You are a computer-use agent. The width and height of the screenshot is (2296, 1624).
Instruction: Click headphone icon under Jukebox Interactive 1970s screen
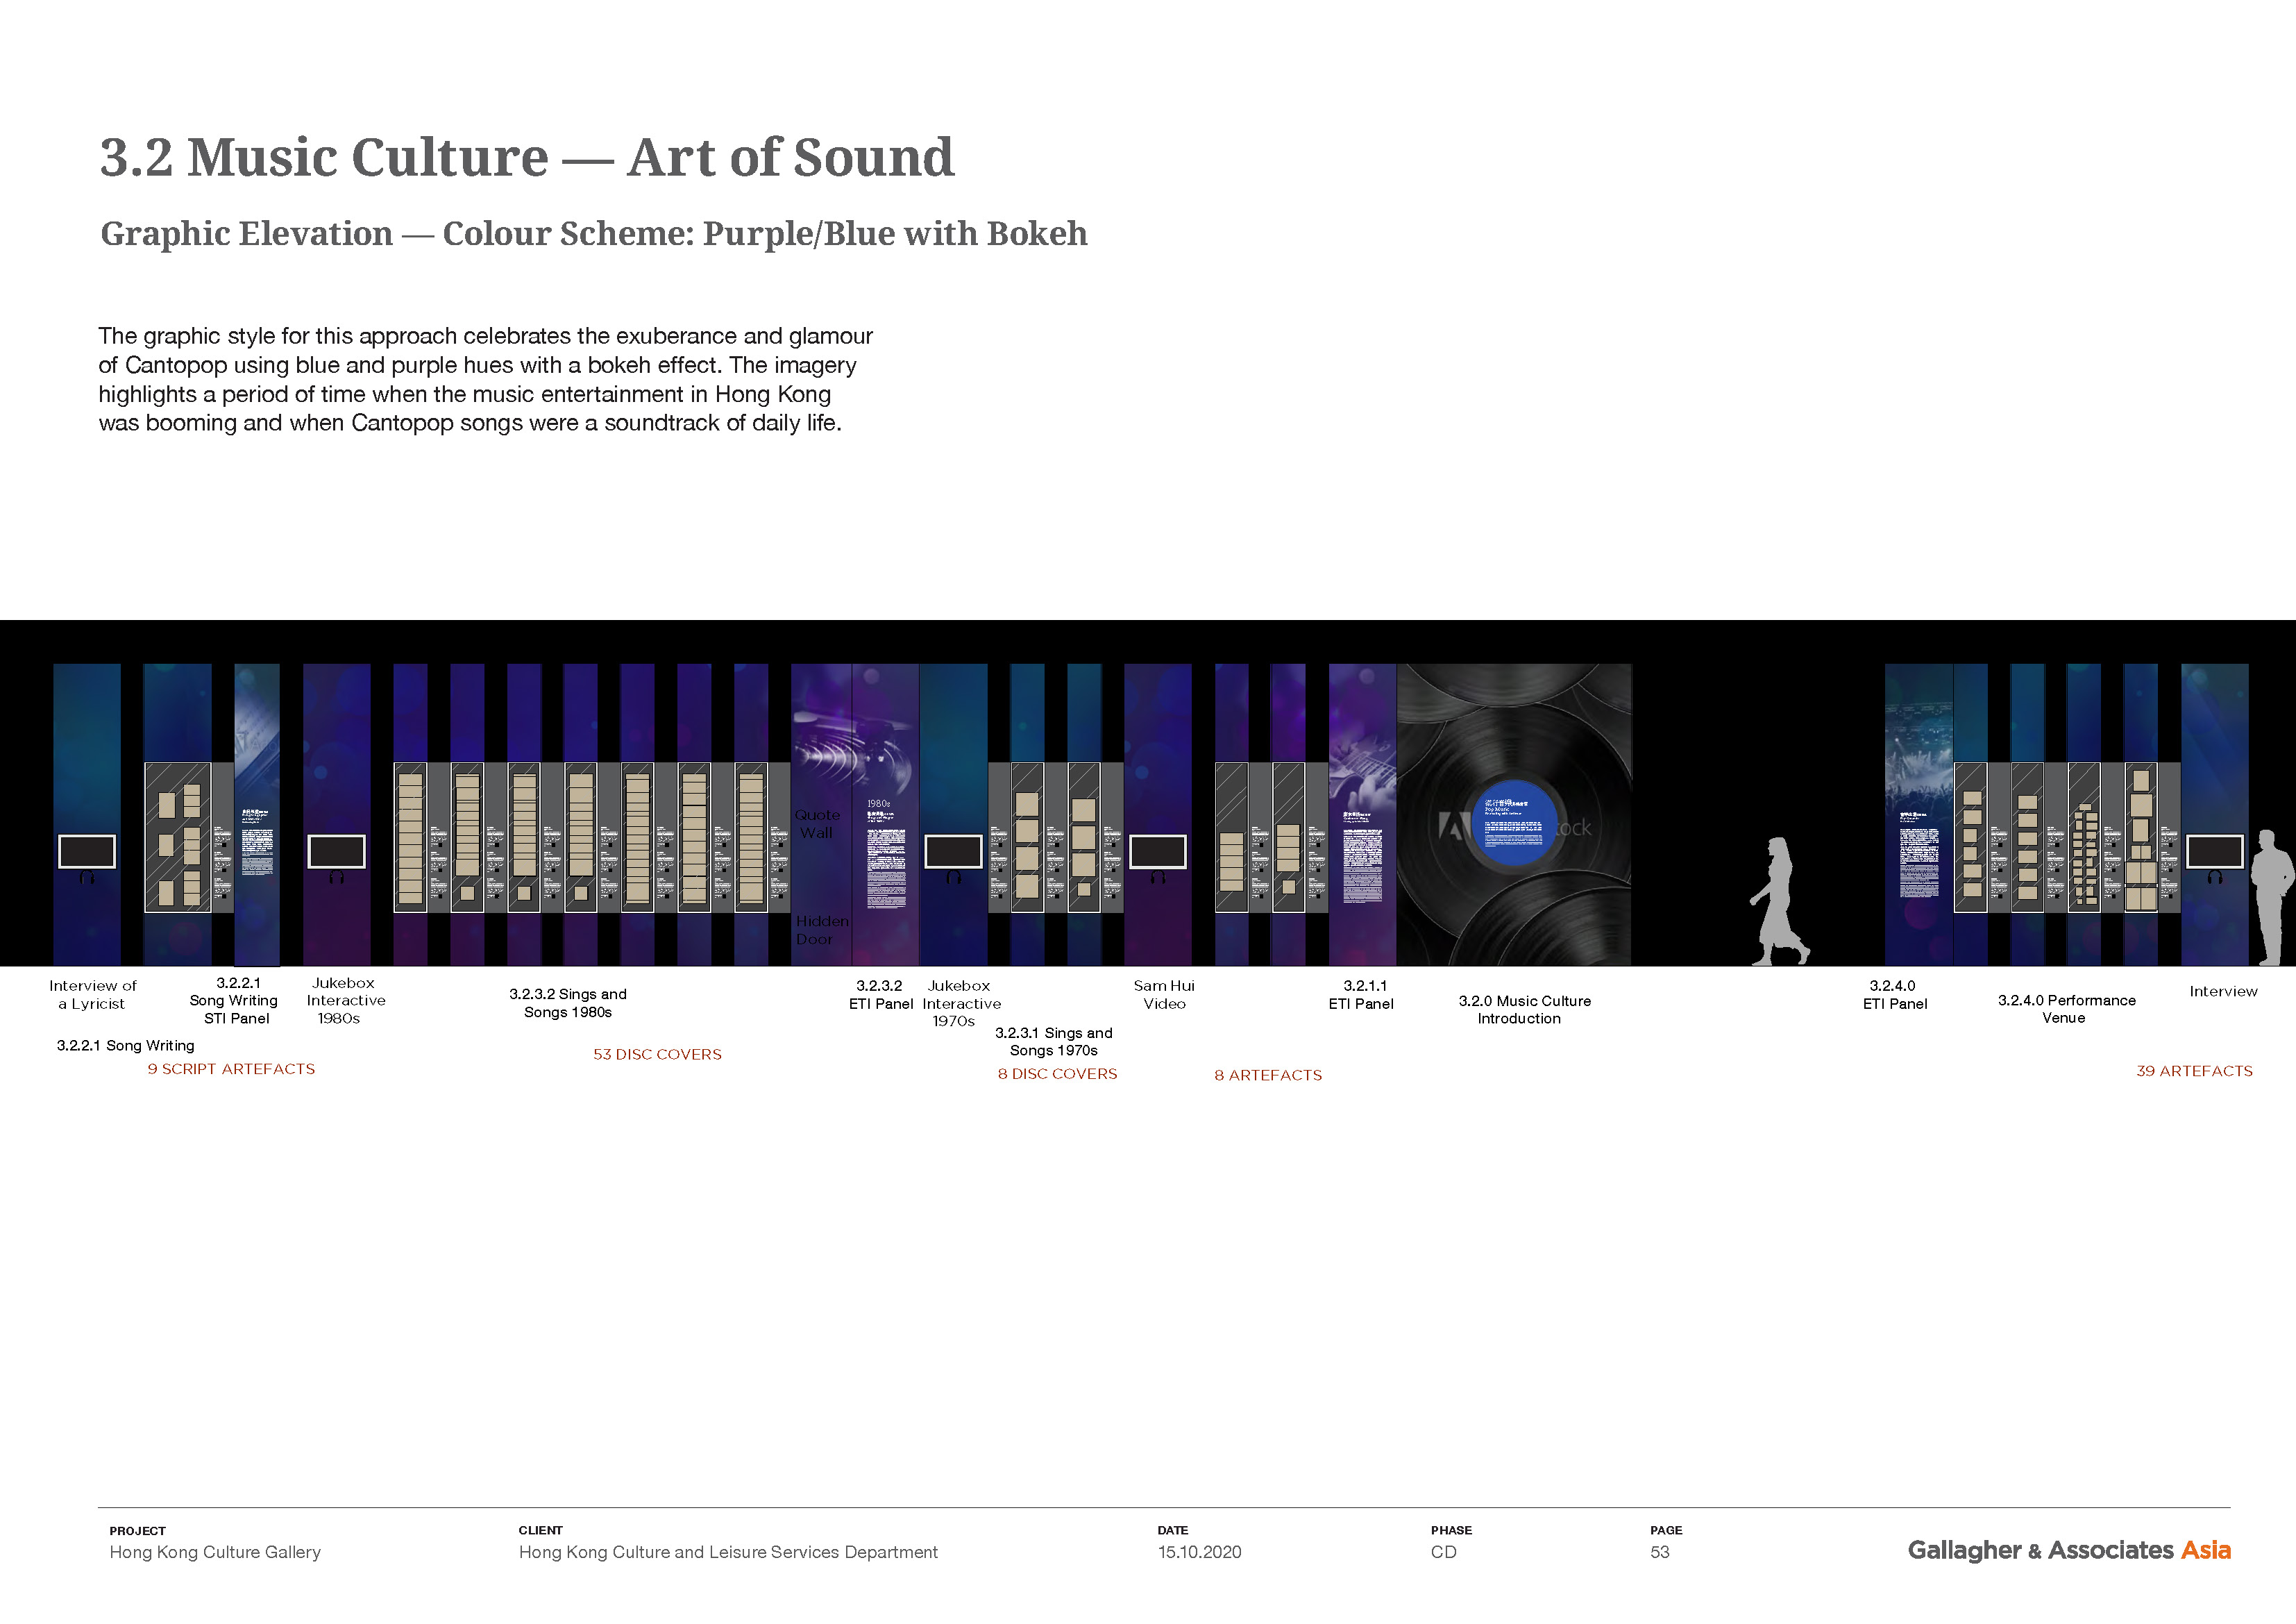coord(953,878)
